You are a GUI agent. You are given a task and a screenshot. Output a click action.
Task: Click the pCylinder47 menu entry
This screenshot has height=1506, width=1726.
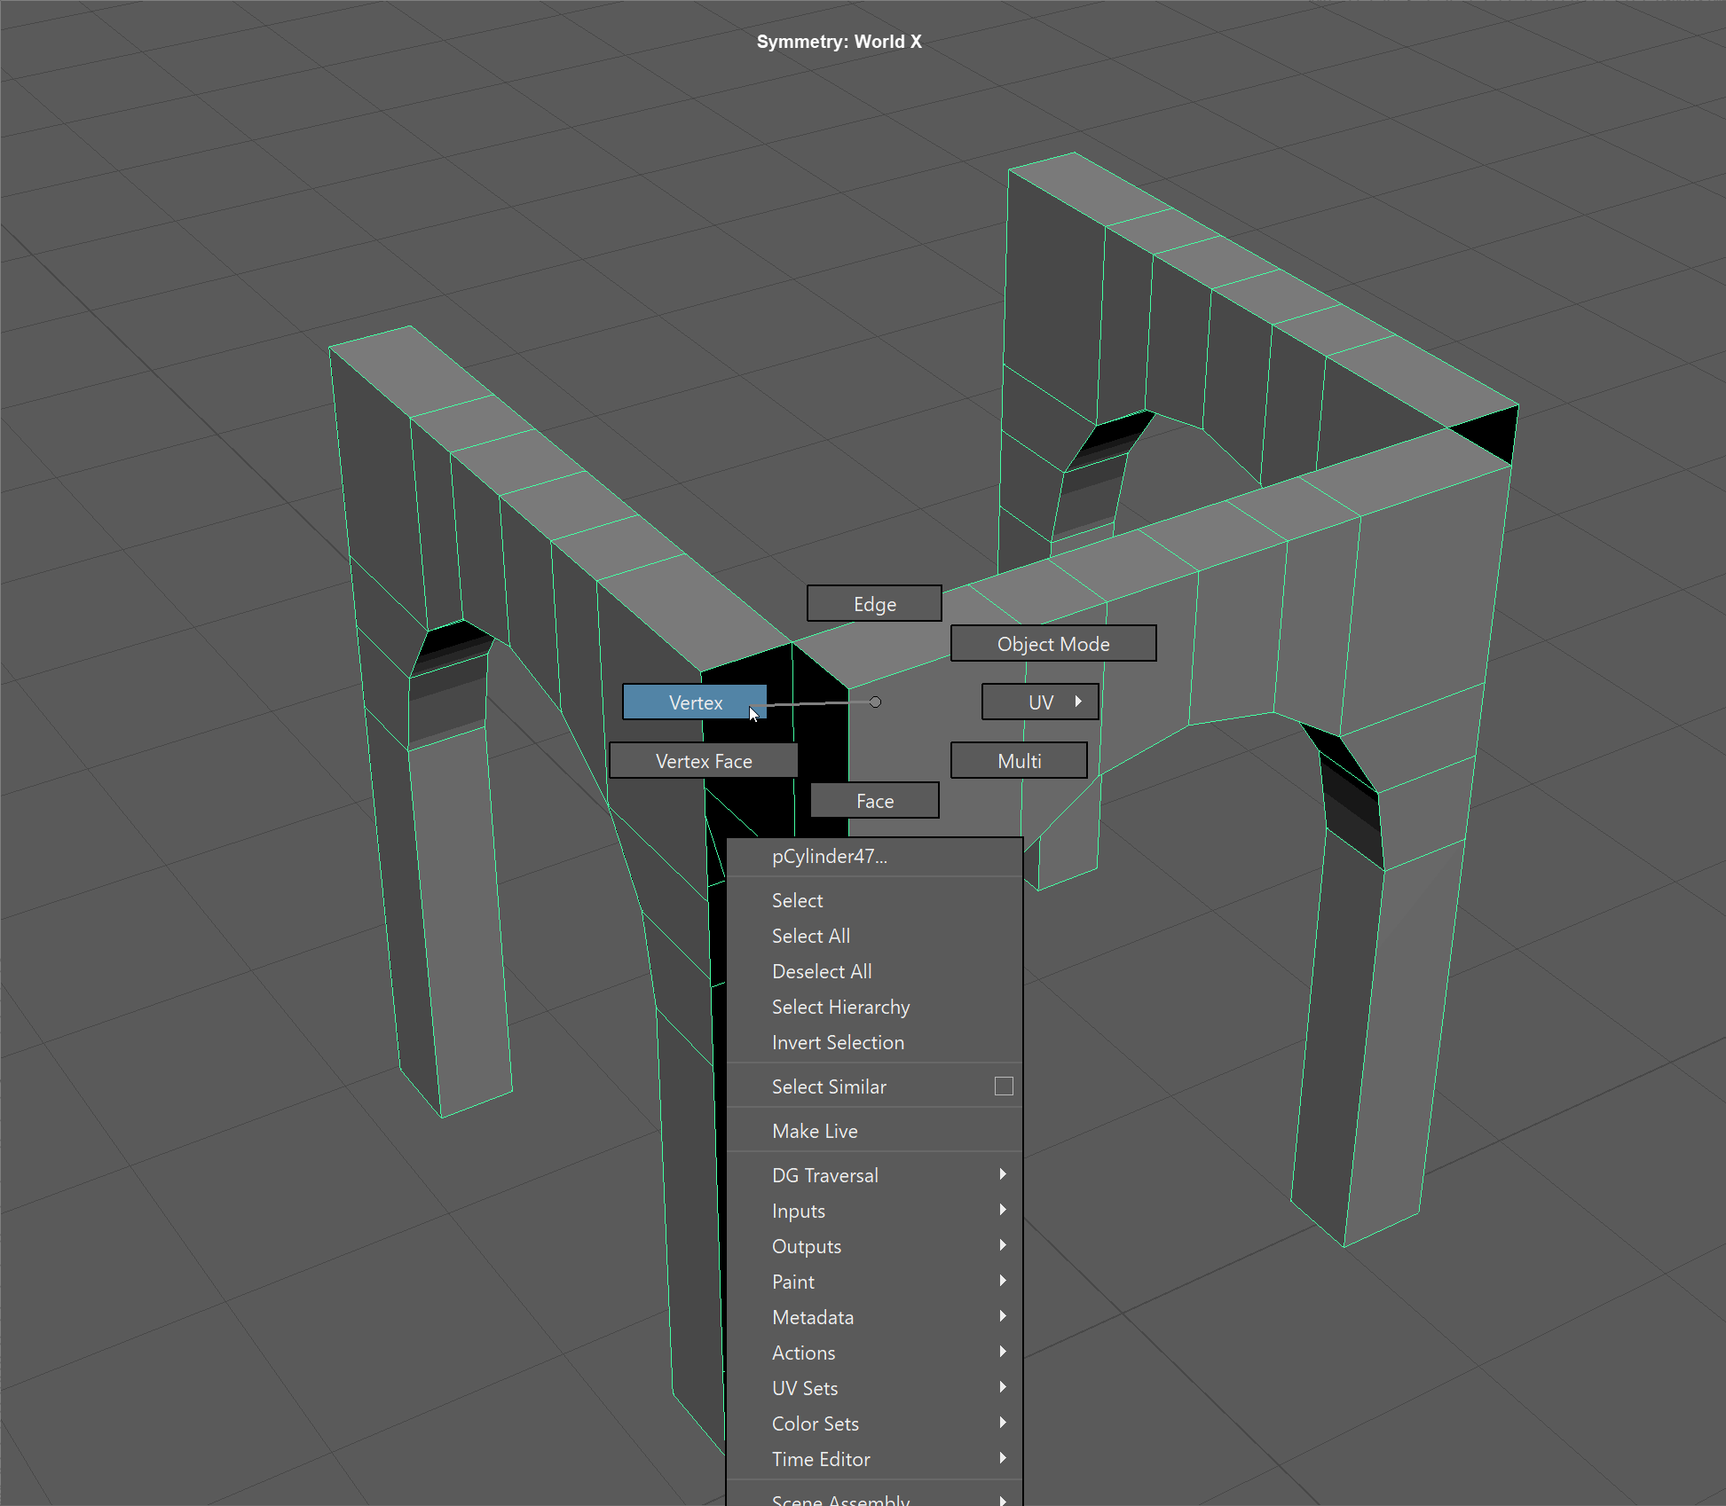coord(829,857)
